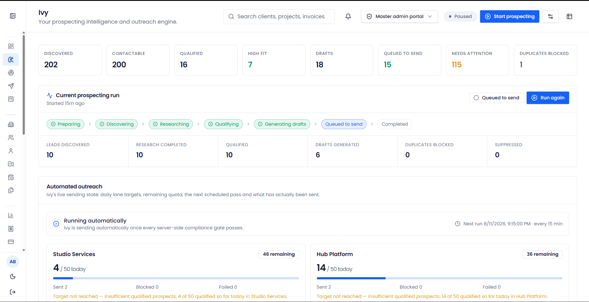Open the paper plane outreach icon
This screenshot has height=302, width=589.
[x=11, y=86]
